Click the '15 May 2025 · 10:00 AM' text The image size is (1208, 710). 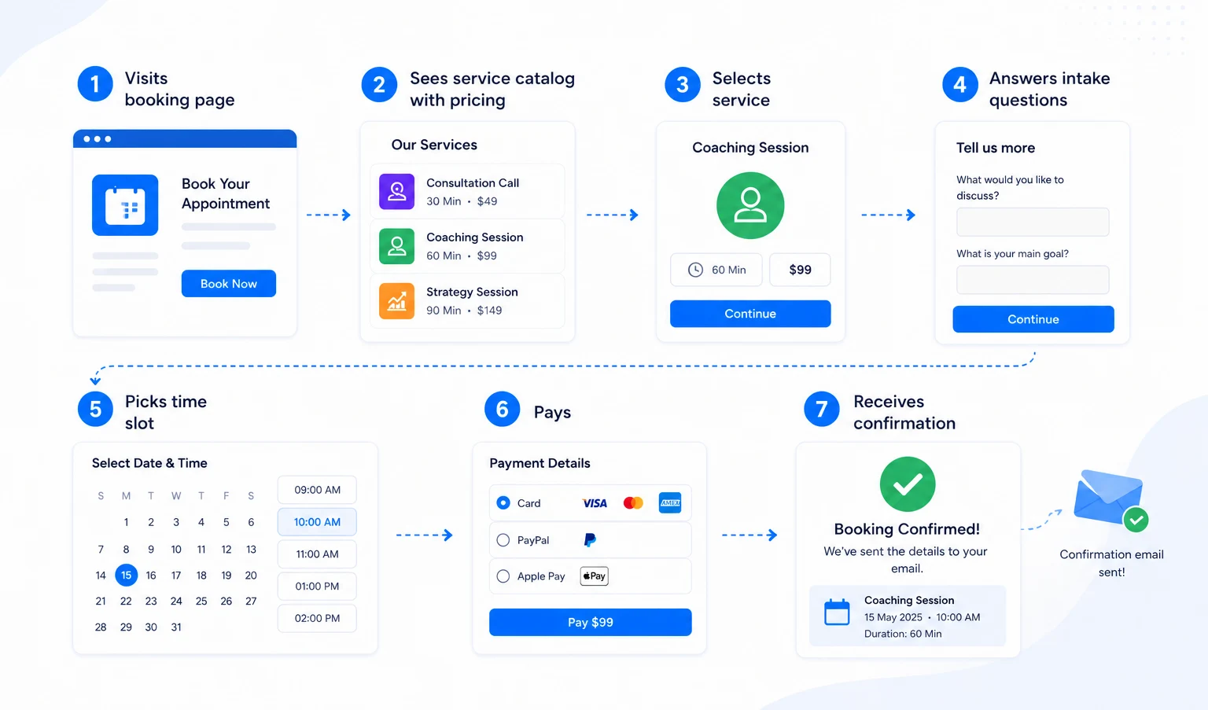pyautogui.click(x=922, y=617)
